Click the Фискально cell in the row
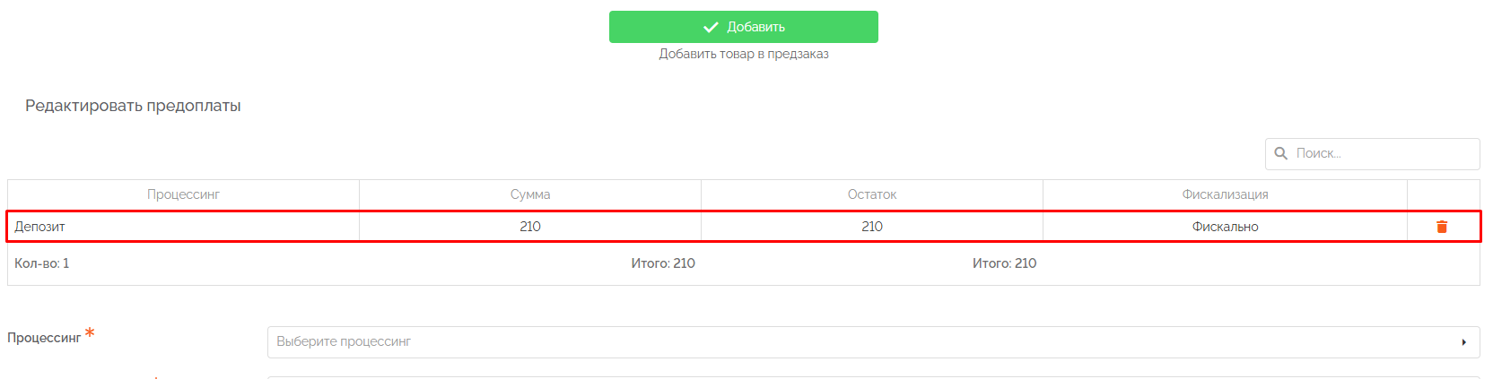This screenshot has width=1493, height=379. pyautogui.click(x=1225, y=227)
